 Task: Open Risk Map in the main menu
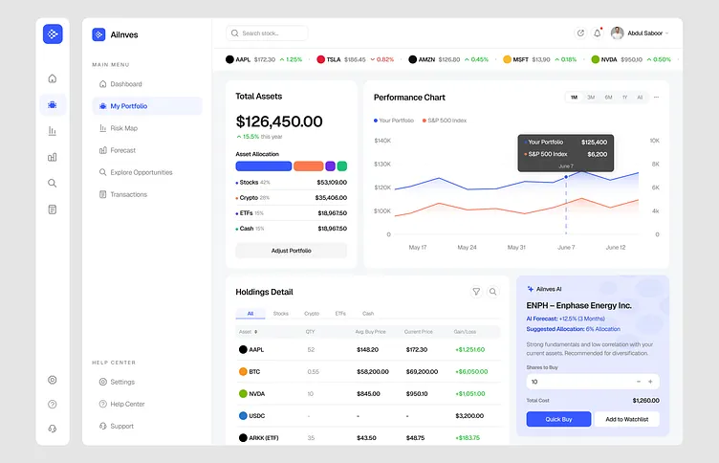(x=123, y=128)
